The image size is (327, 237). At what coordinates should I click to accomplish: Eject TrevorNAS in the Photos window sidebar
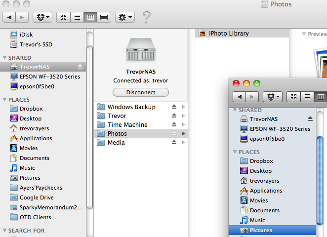click(80, 67)
